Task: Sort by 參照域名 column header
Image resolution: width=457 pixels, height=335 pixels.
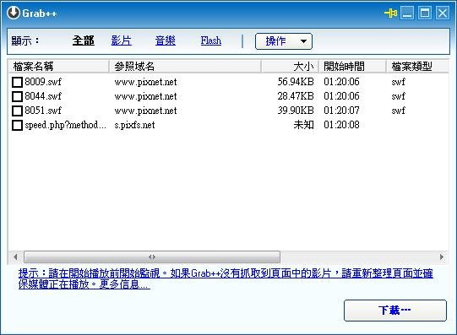Action: click(x=185, y=67)
